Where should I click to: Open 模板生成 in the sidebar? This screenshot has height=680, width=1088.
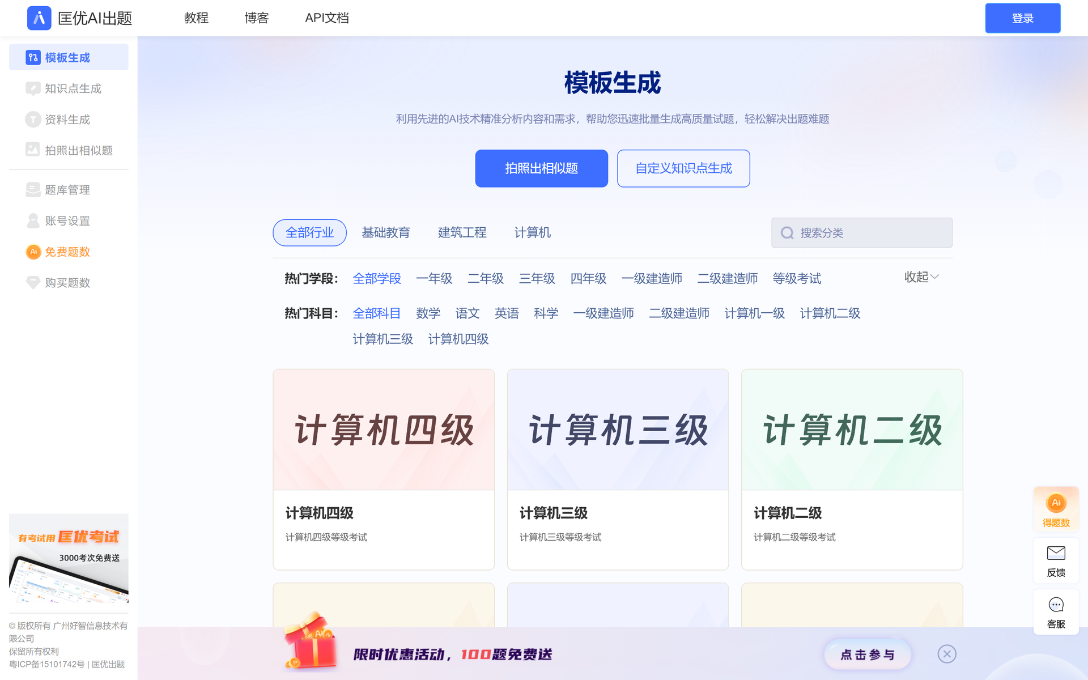click(x=69, y=57)
